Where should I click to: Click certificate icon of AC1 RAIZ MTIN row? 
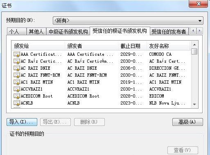(x=17, y=82)
